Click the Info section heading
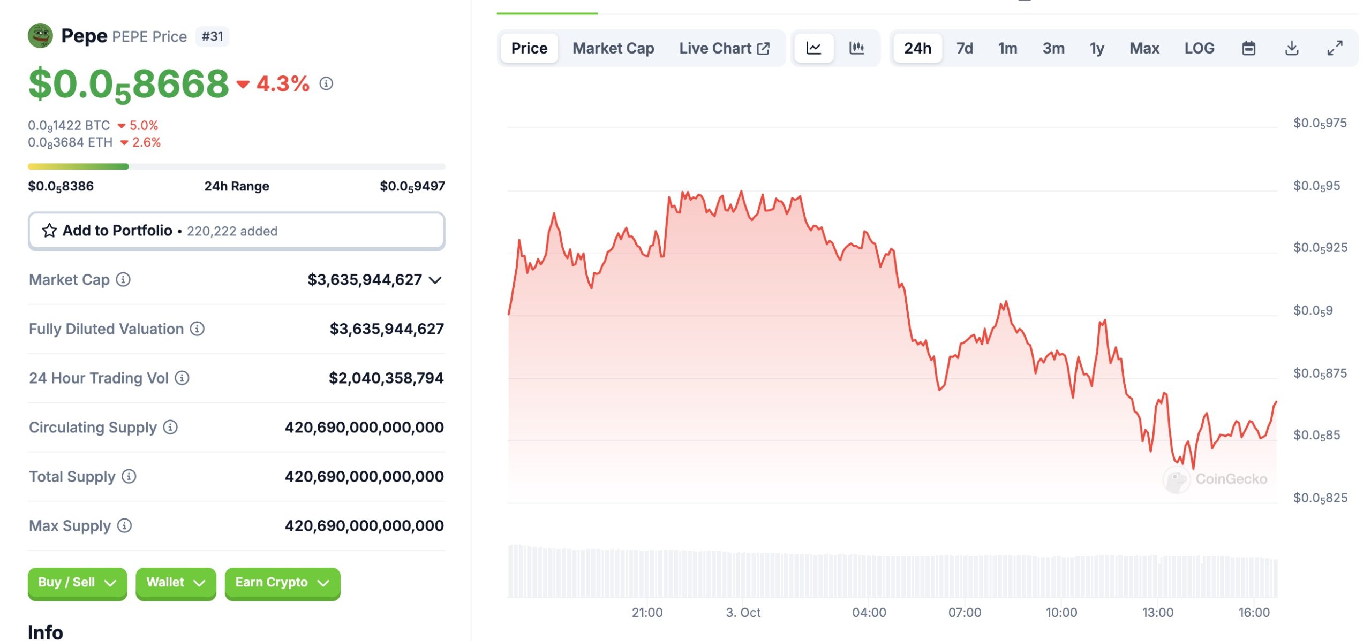 46,632
